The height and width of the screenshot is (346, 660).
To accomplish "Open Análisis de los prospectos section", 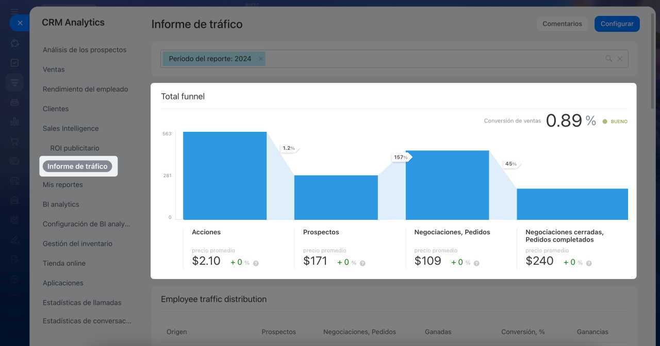I will (x=85, y=50).
